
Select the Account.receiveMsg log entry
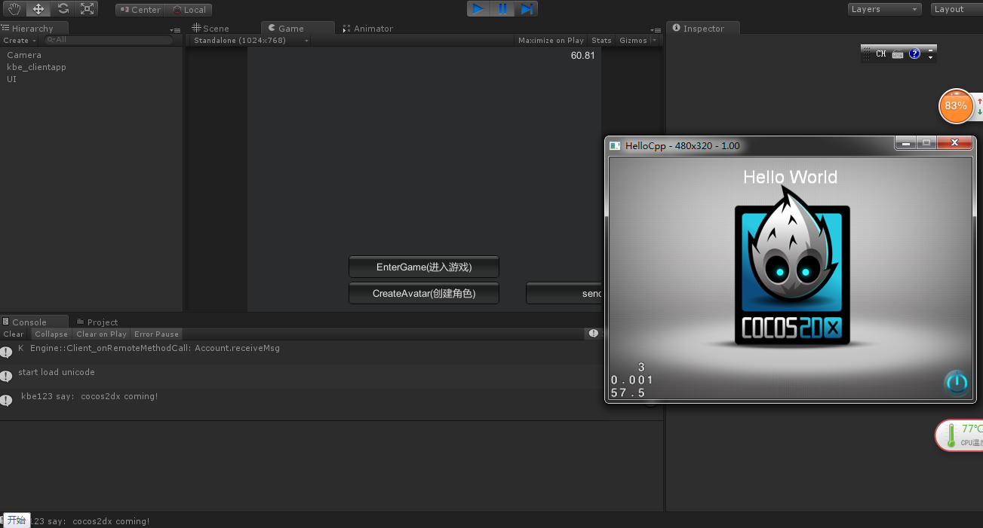point(302,352)
